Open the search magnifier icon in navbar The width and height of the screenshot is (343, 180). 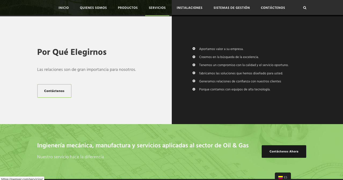(305, 8)
